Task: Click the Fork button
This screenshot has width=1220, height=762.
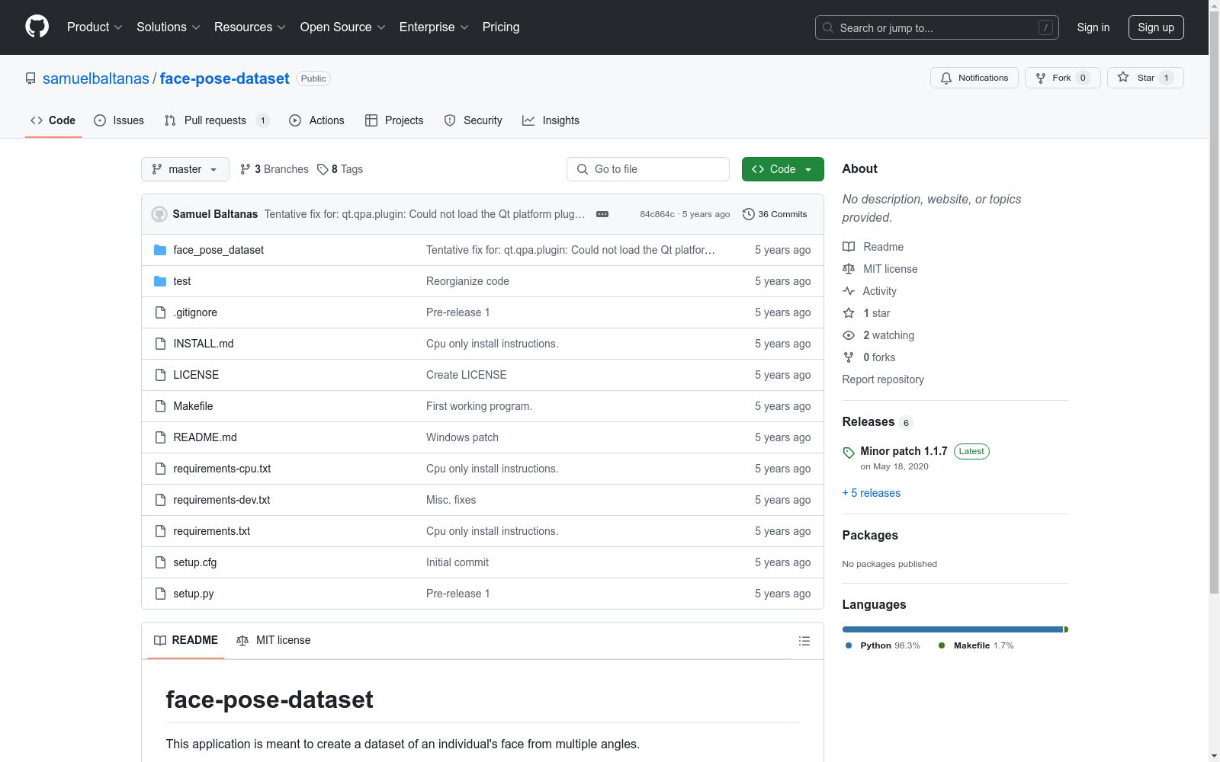Action: (x=1063, y=78)
